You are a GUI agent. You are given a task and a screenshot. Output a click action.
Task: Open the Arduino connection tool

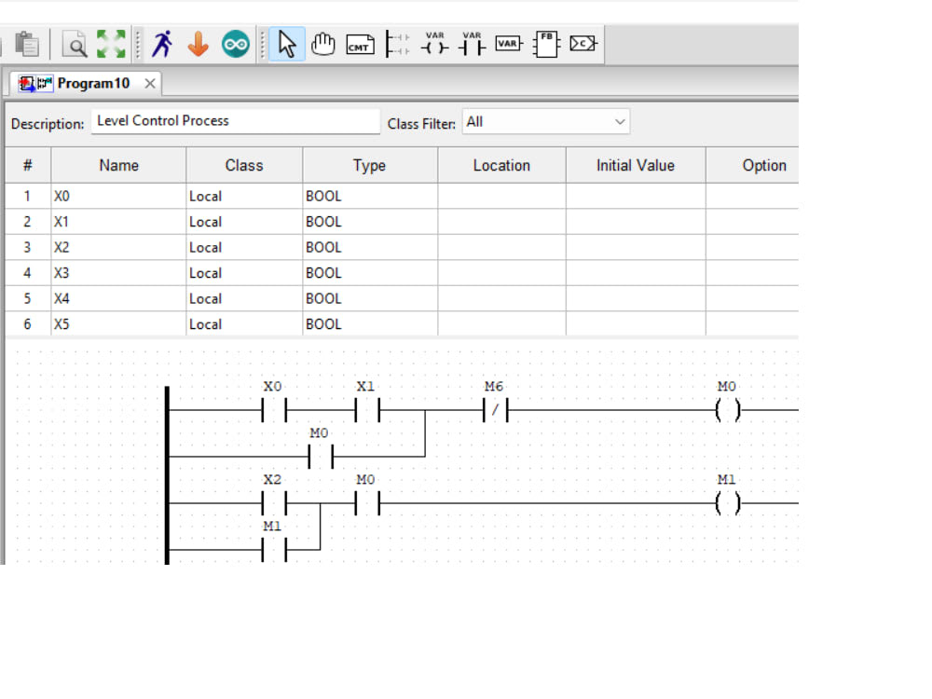point(233,43)
